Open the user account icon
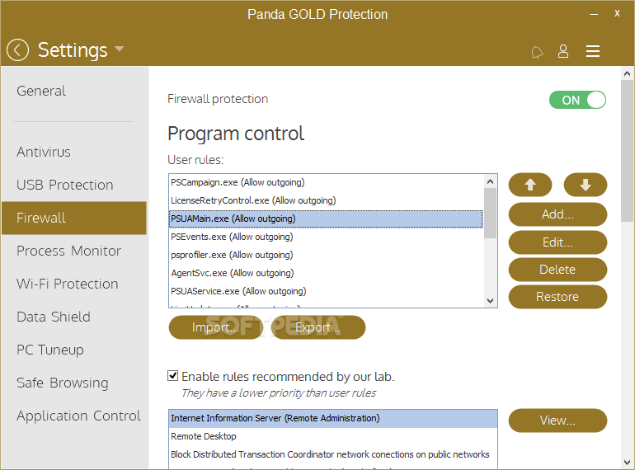Screen dimensions: 635x470 coord(563,51)
